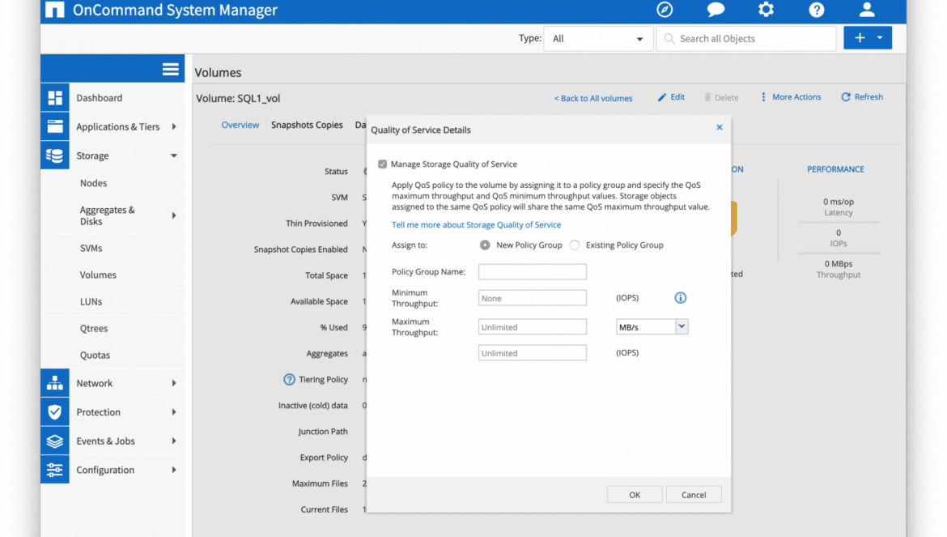
Task: Refresh the volume details
Action: 862,97
